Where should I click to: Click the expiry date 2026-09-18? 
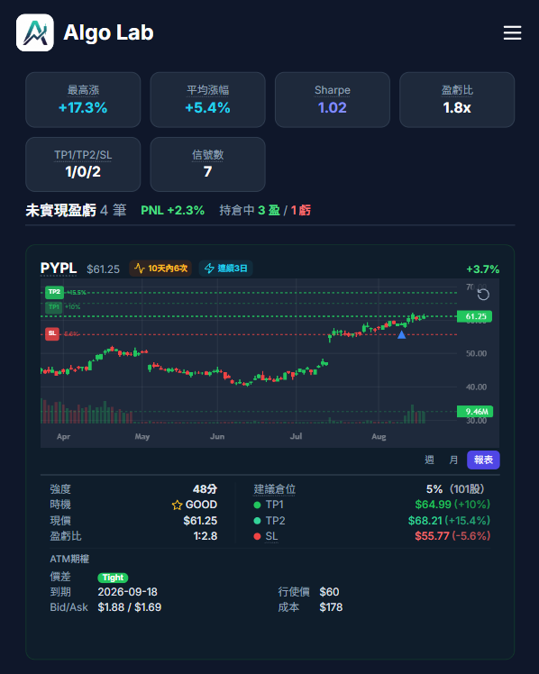pyautogui.click(x=128, y=592)
